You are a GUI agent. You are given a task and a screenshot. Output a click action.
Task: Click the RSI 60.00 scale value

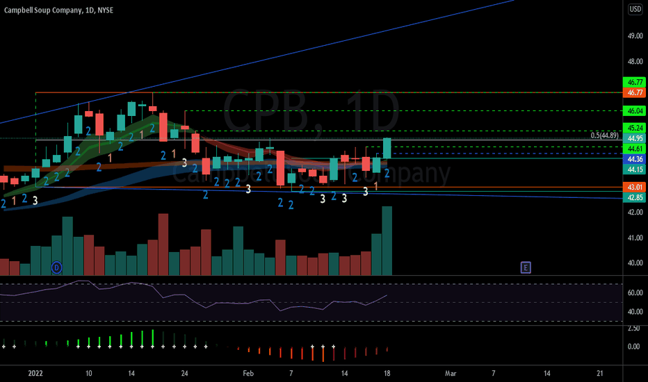pyautogui.click(x=635, y=292)
